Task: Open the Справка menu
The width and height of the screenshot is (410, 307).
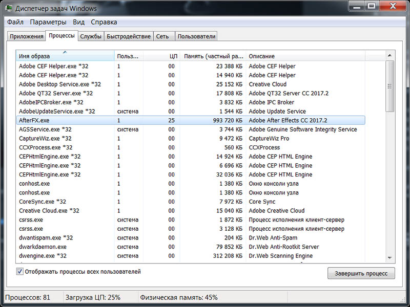Action: coord(104,22)
